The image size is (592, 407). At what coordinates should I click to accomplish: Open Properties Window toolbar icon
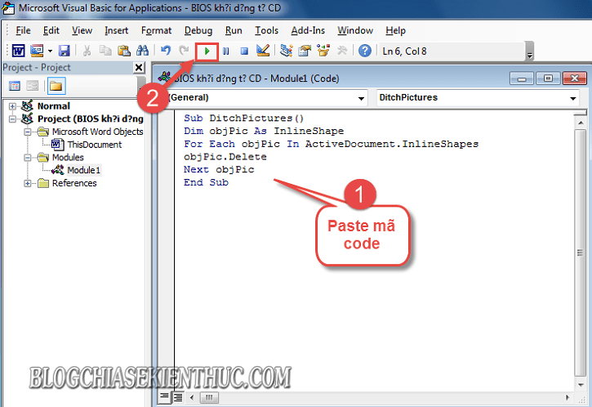305,51
